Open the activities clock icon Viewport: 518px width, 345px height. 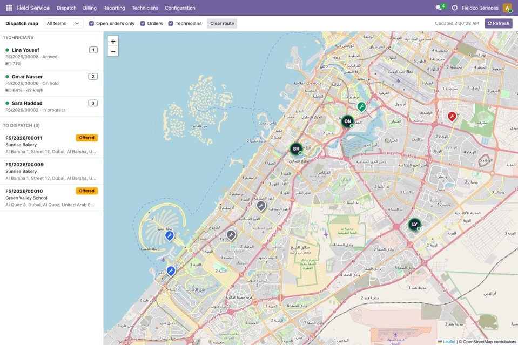(455, 8)
